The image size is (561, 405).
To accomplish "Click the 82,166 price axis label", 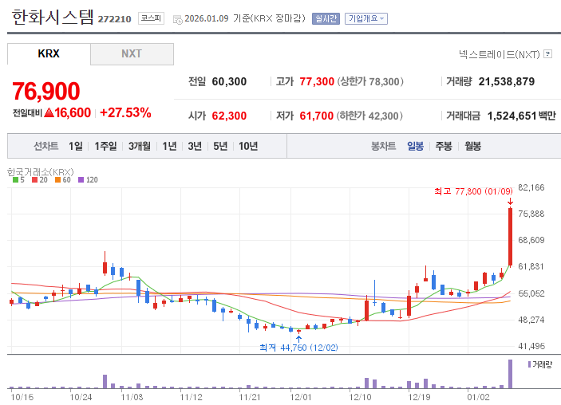I will 531,187.
